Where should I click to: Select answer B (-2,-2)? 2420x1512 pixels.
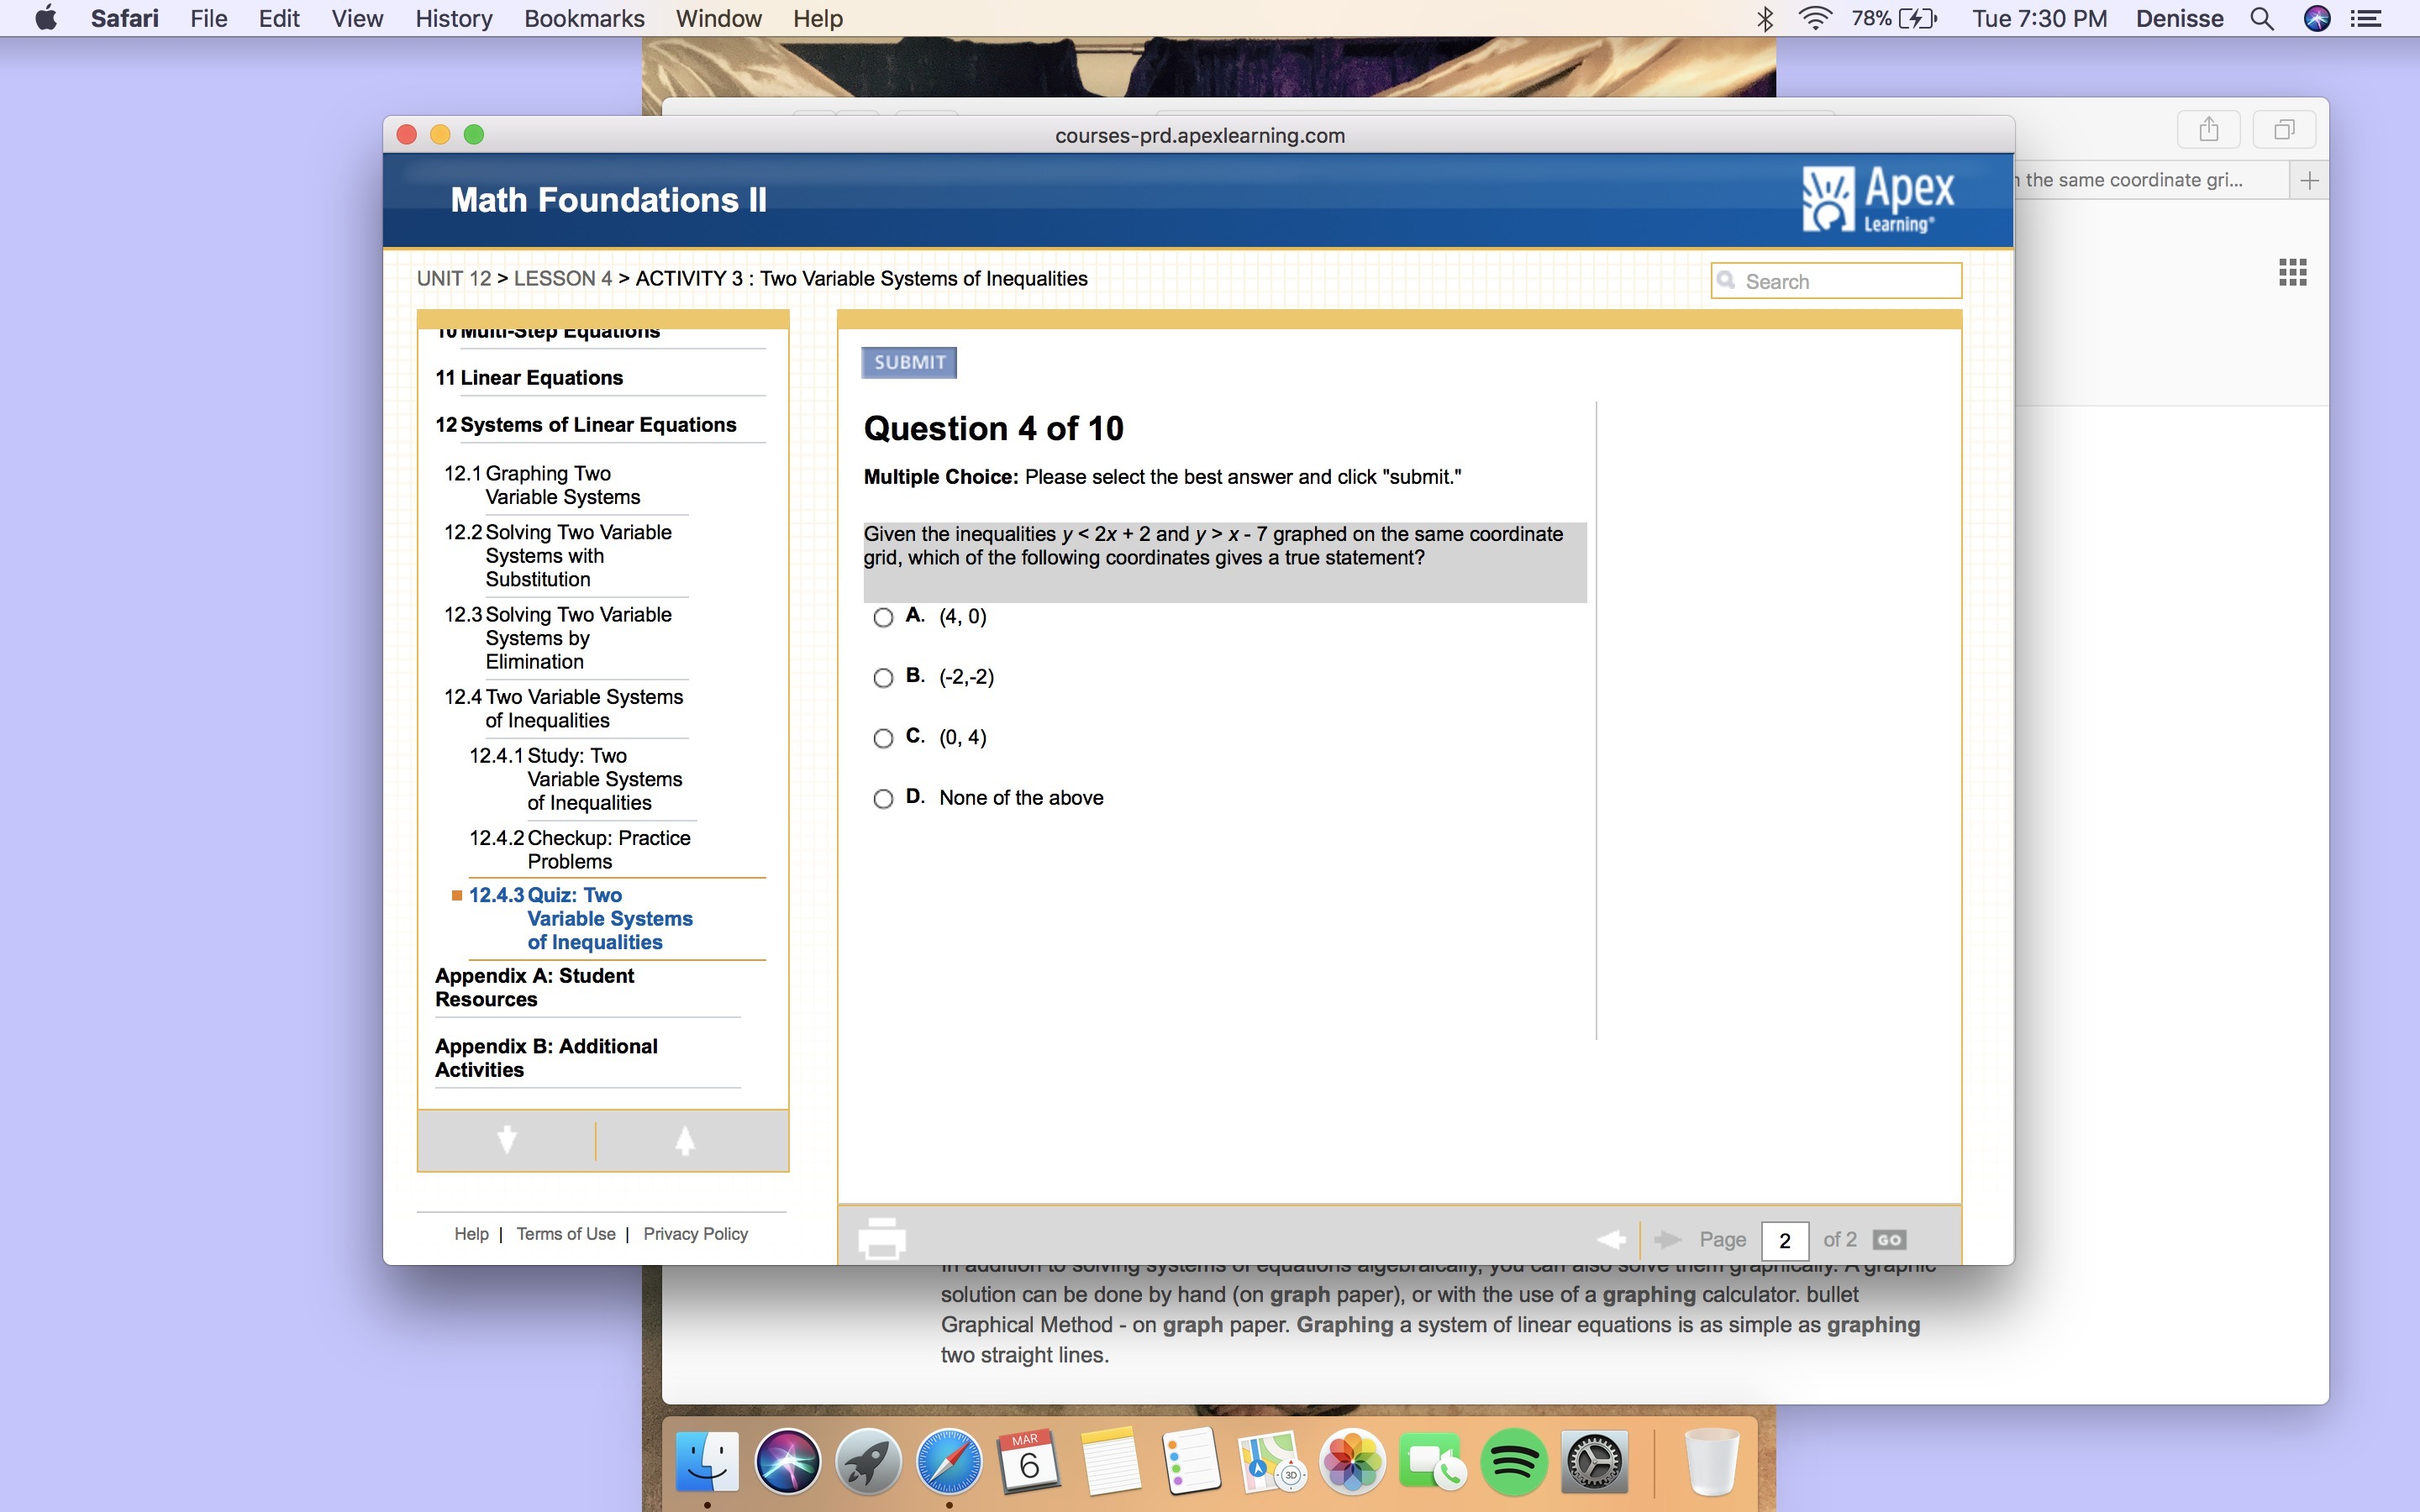coord(883,678)
